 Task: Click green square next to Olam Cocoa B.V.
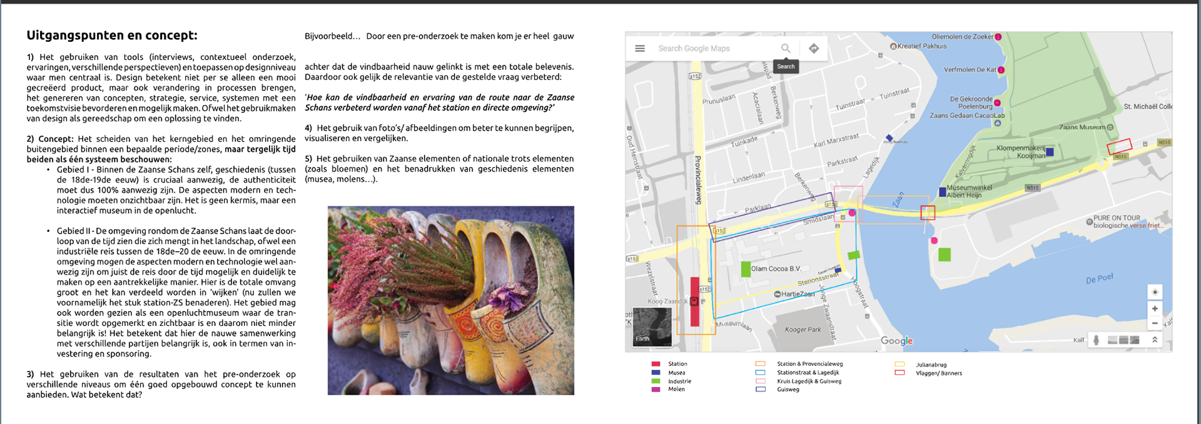pyautogui.click(x=746, y=269)
